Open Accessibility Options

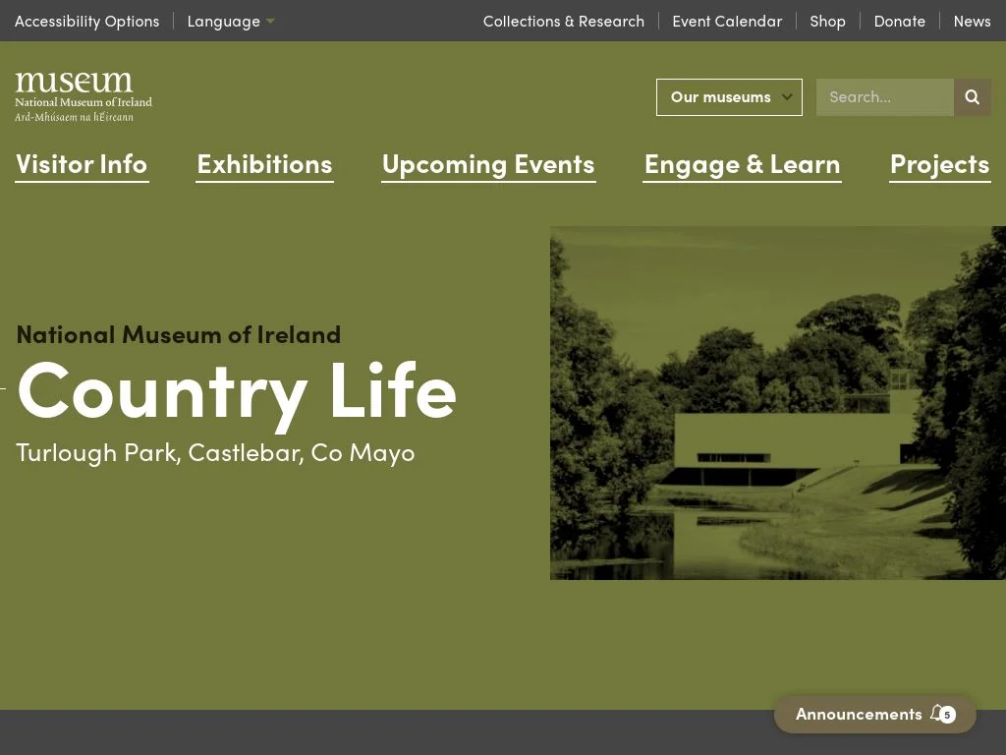coord(86,22)
